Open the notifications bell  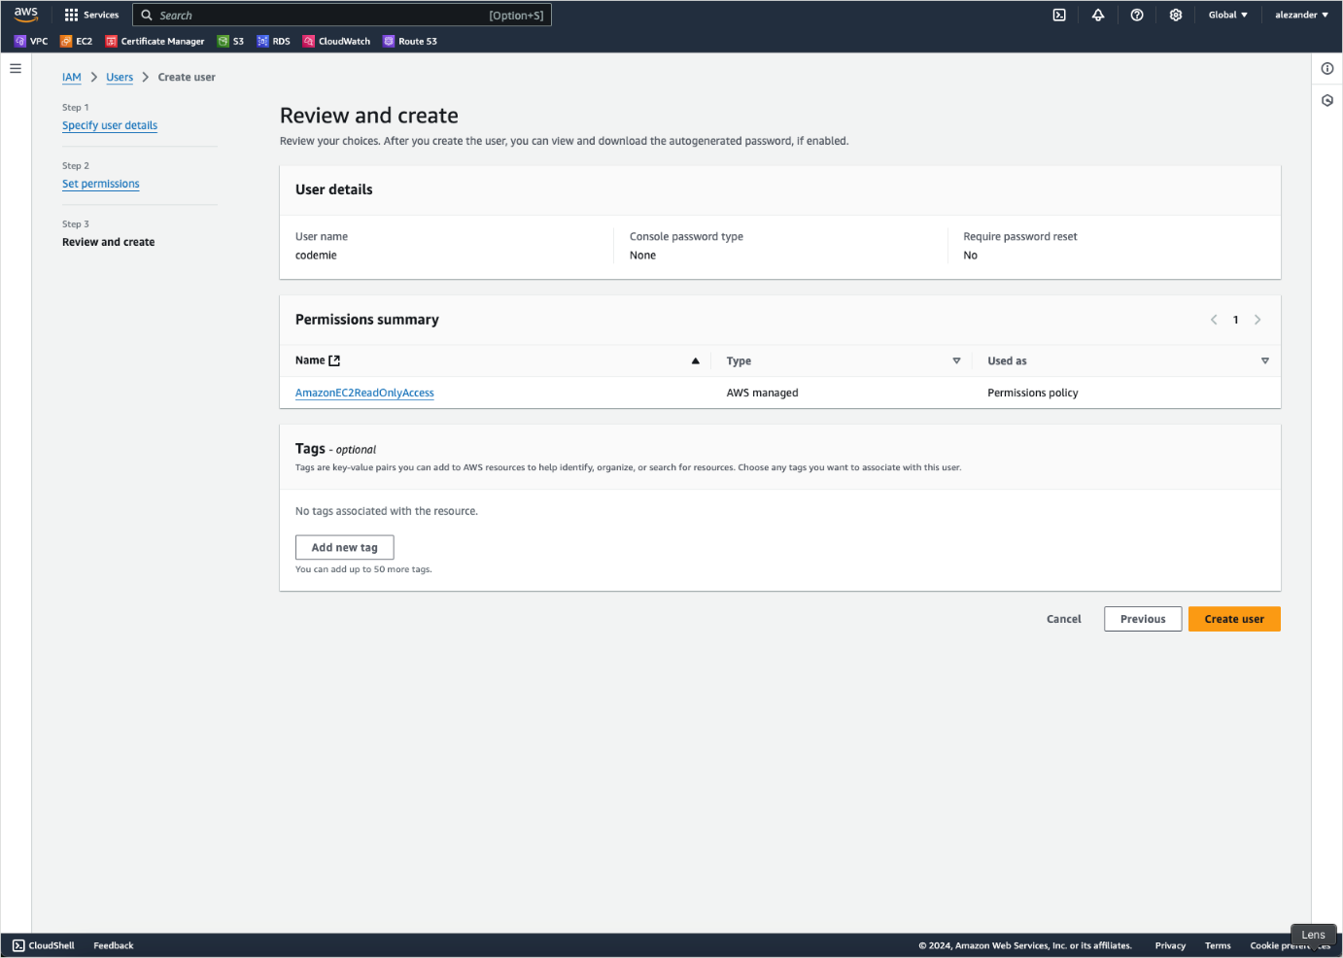point(1098,15)
